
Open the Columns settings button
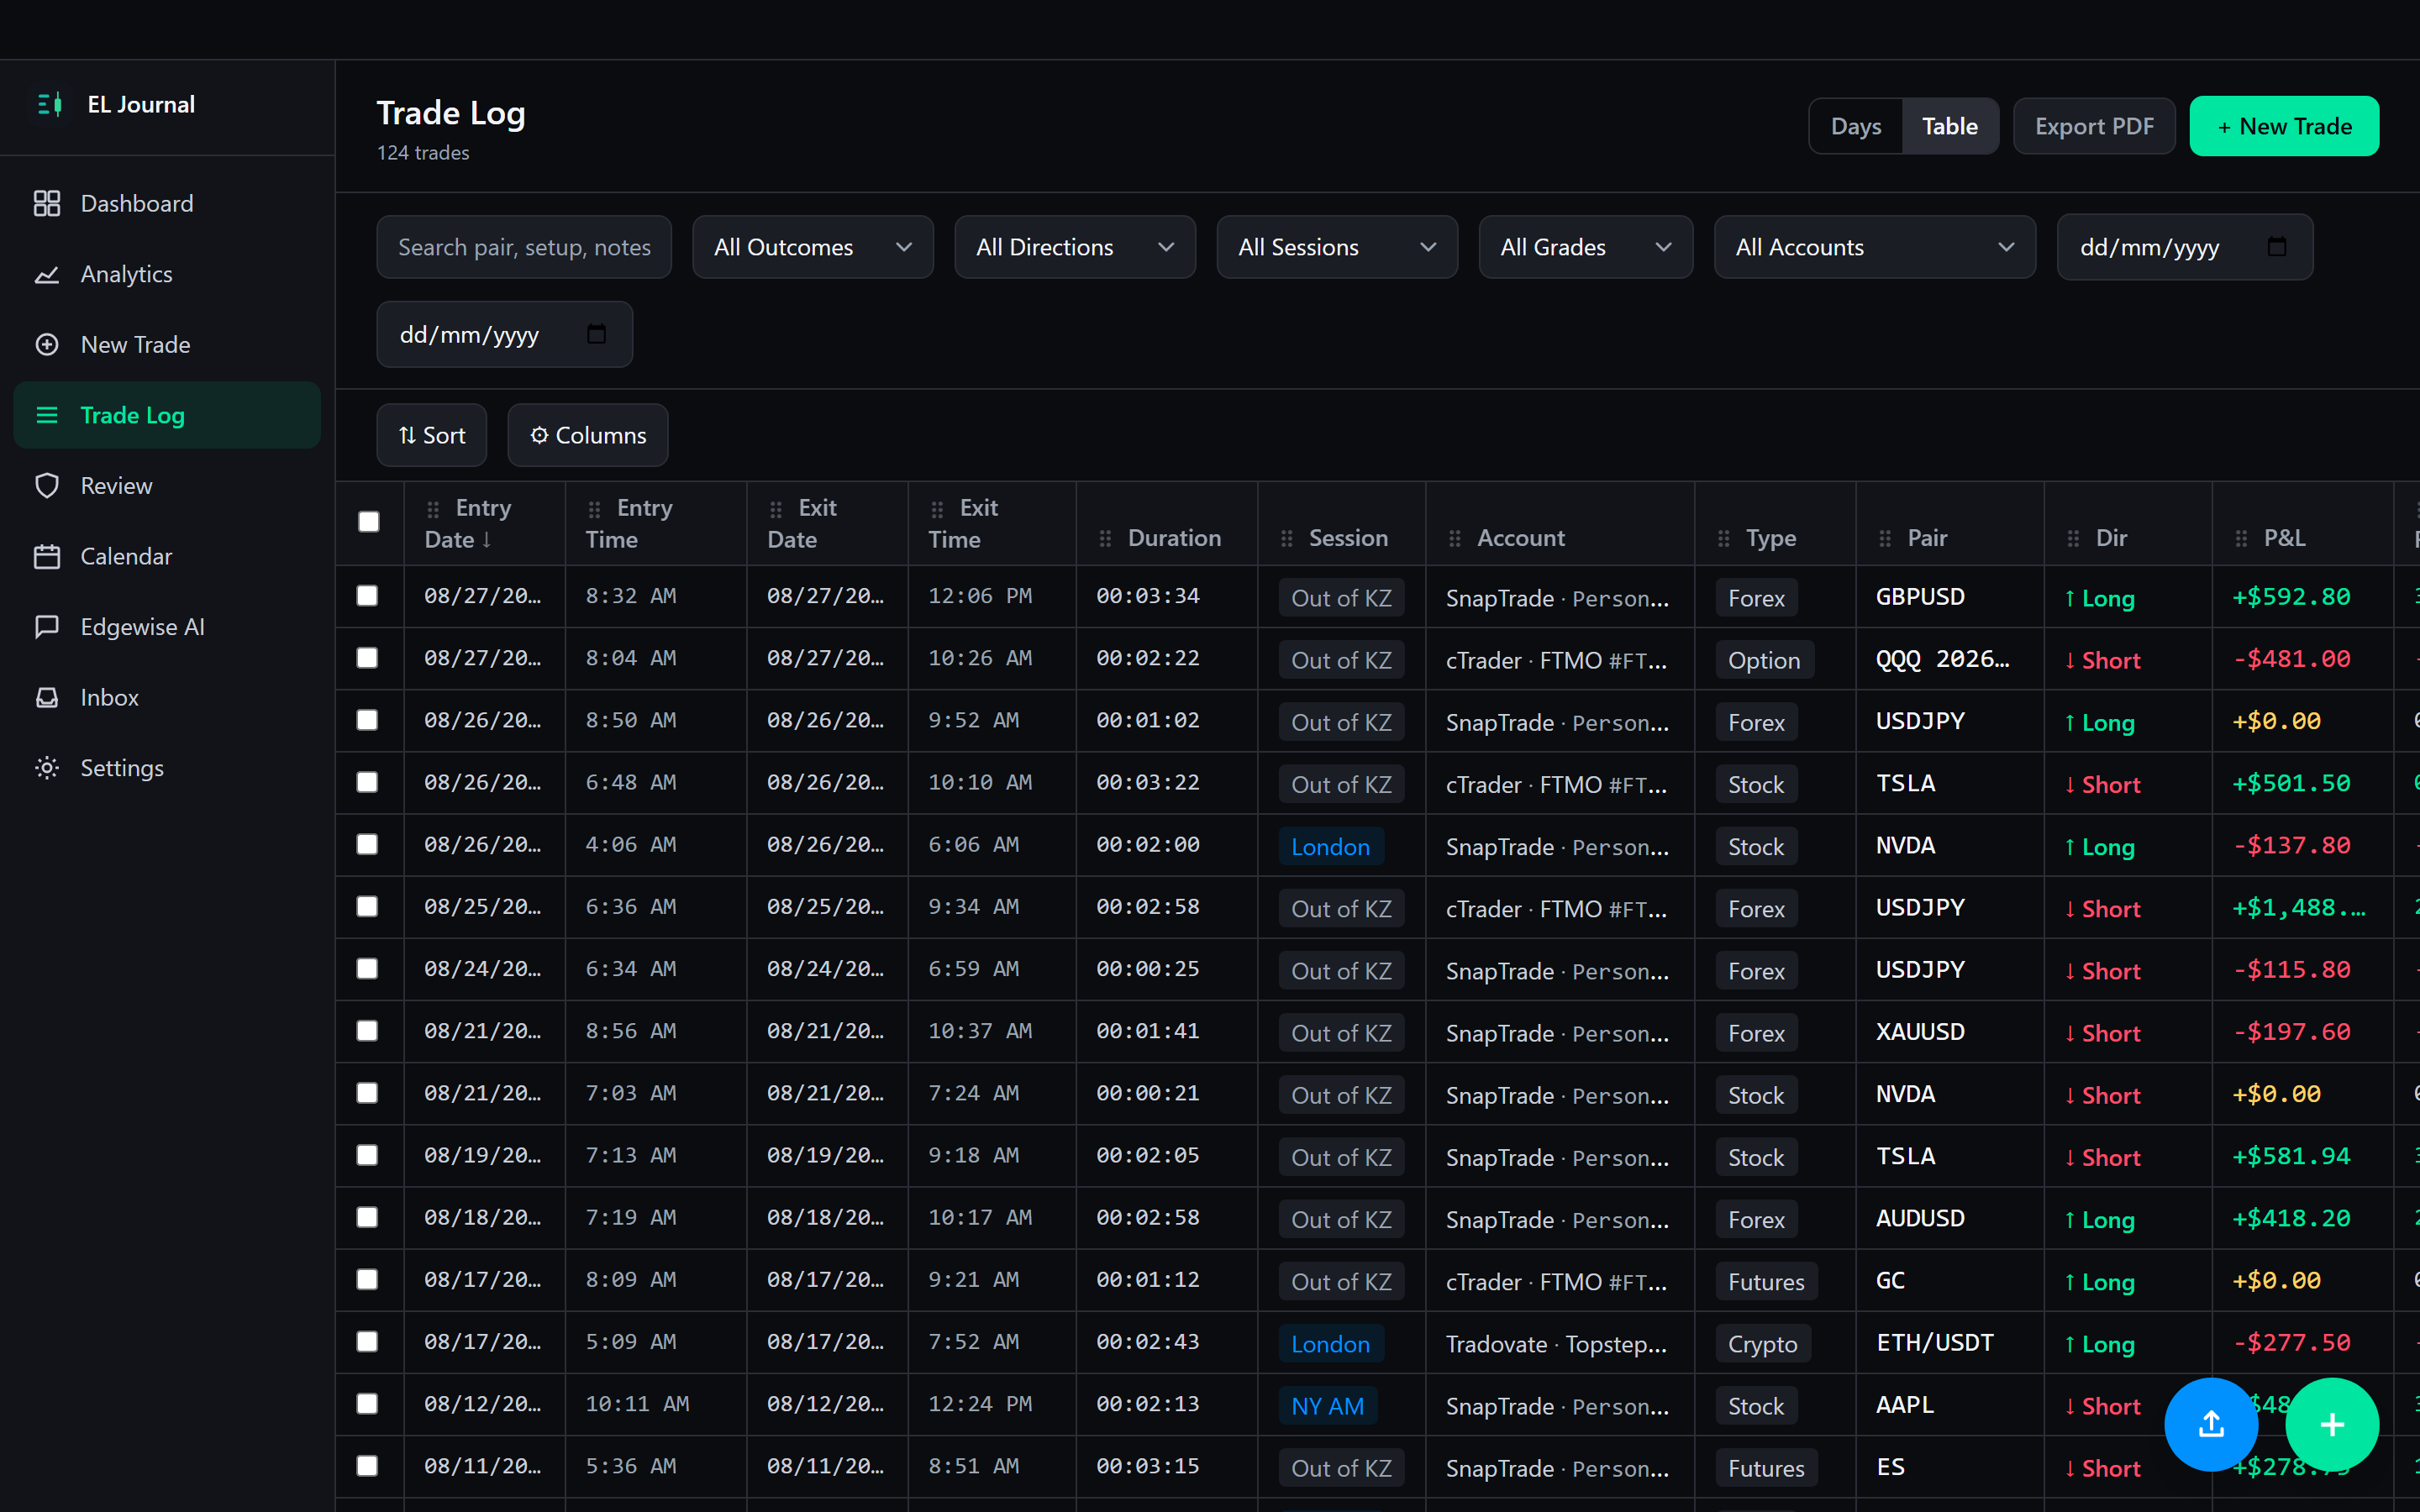click(x=587, y=435)
